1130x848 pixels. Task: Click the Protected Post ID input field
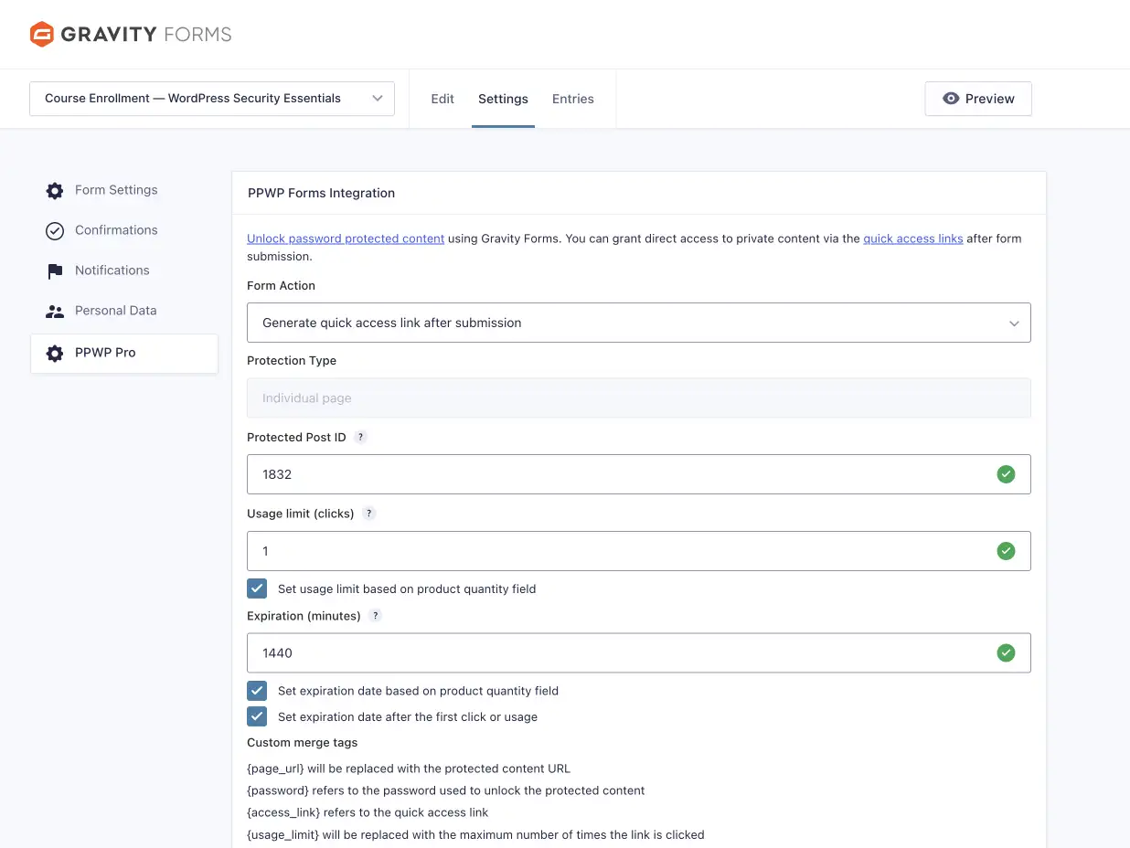(639, 474)
